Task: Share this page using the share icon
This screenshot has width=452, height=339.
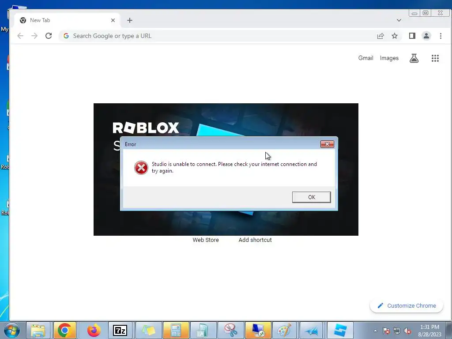Action: (x=380, y=36)
